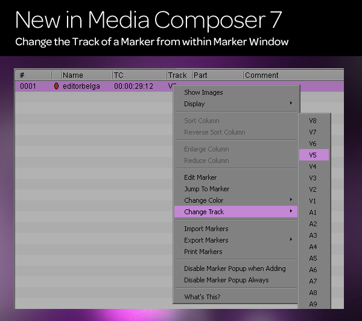Move marker to track V8
This screenshot has height=321, width=362.
(x=313, y=121)
